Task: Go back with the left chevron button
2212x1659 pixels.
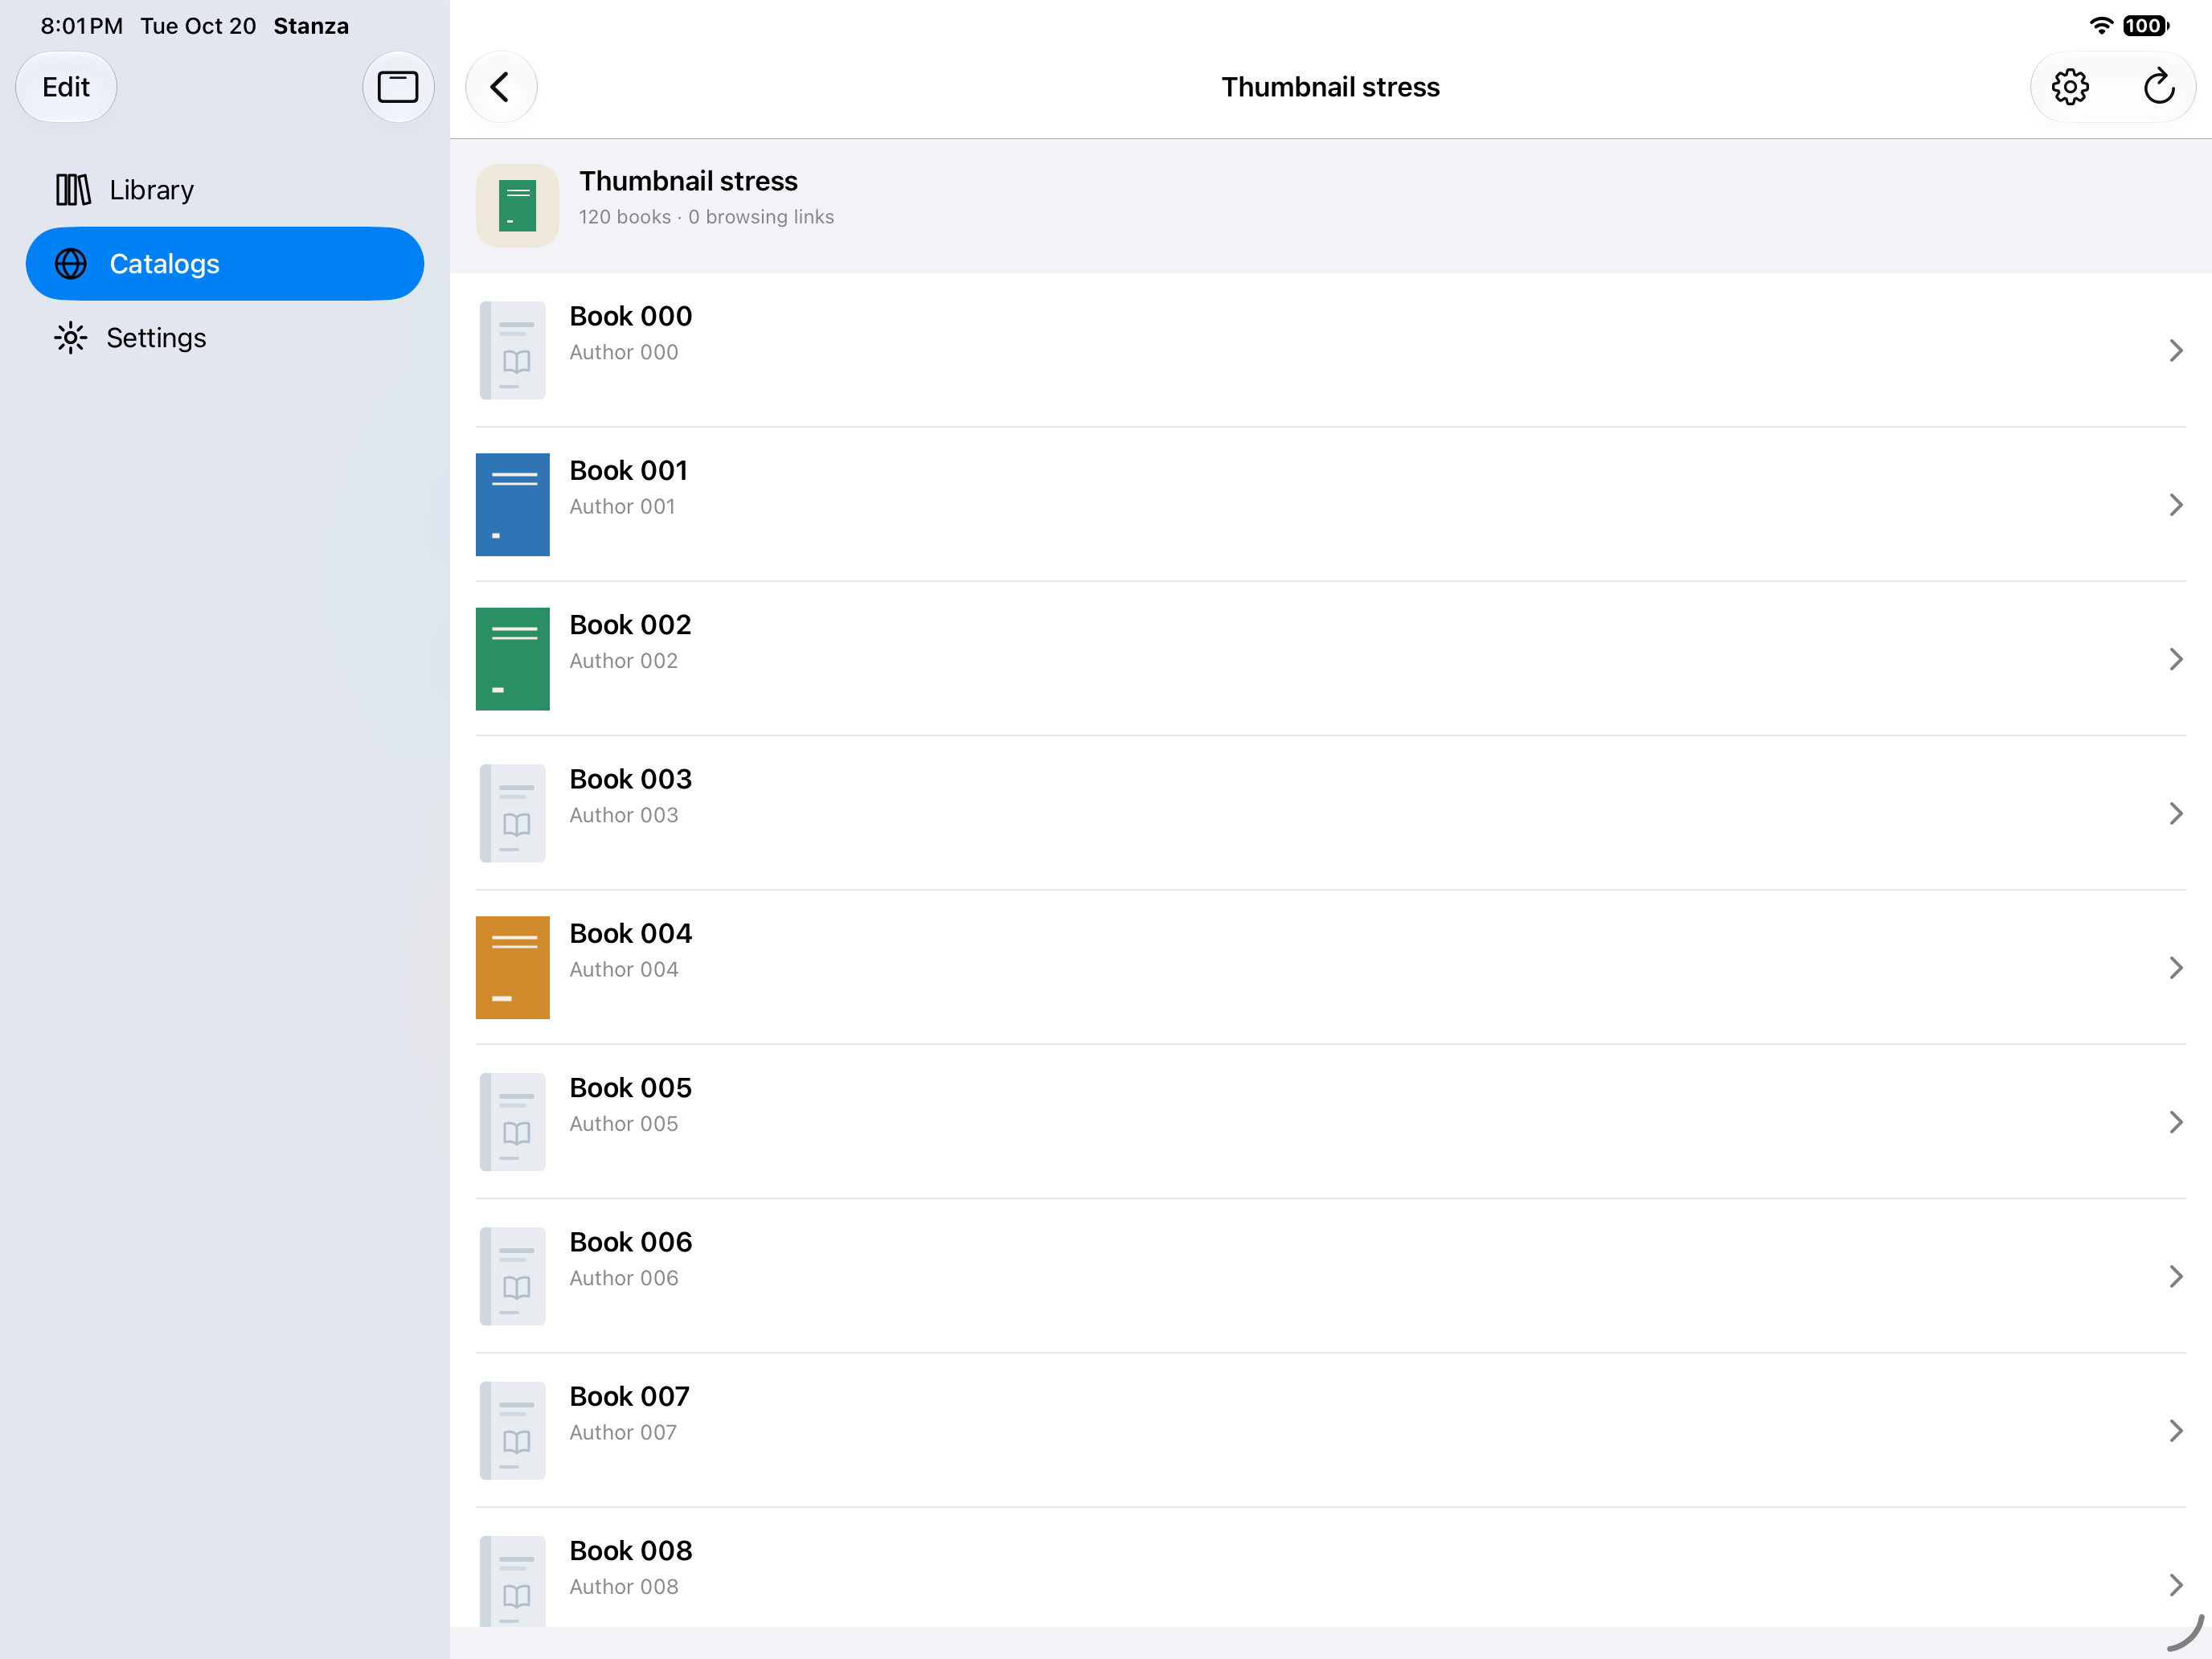Action: click(501, 87)
